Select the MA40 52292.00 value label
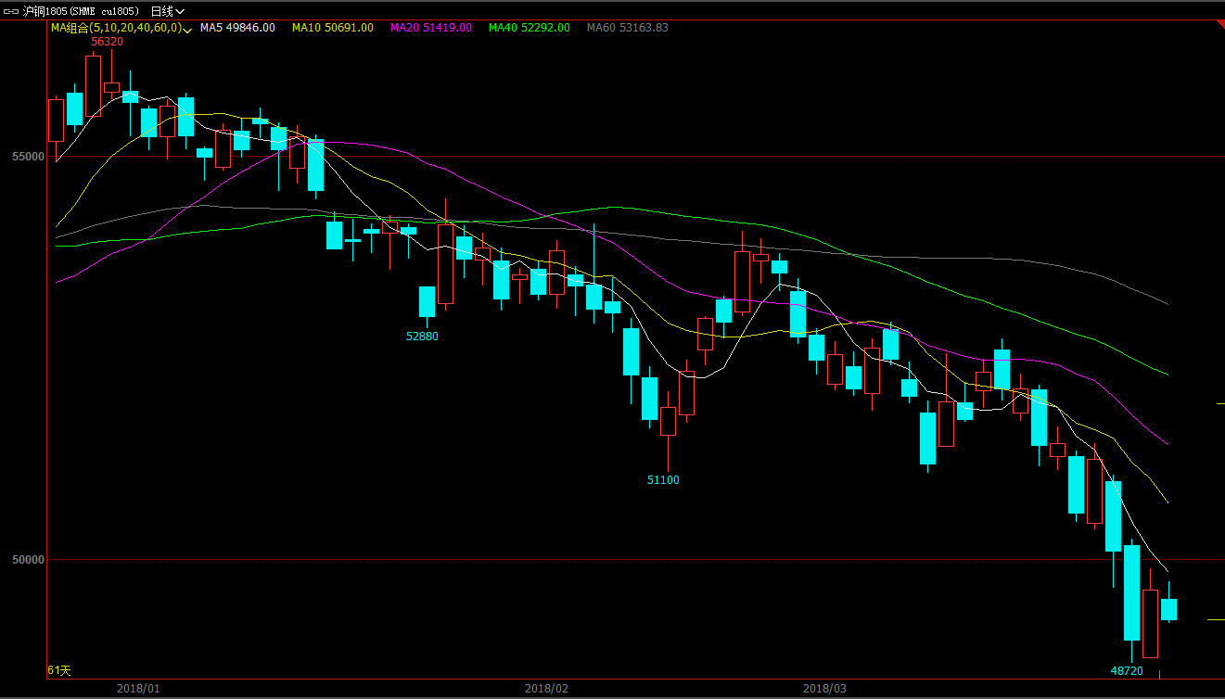Viewport: 1225px width, 699px height. (530, 28)
